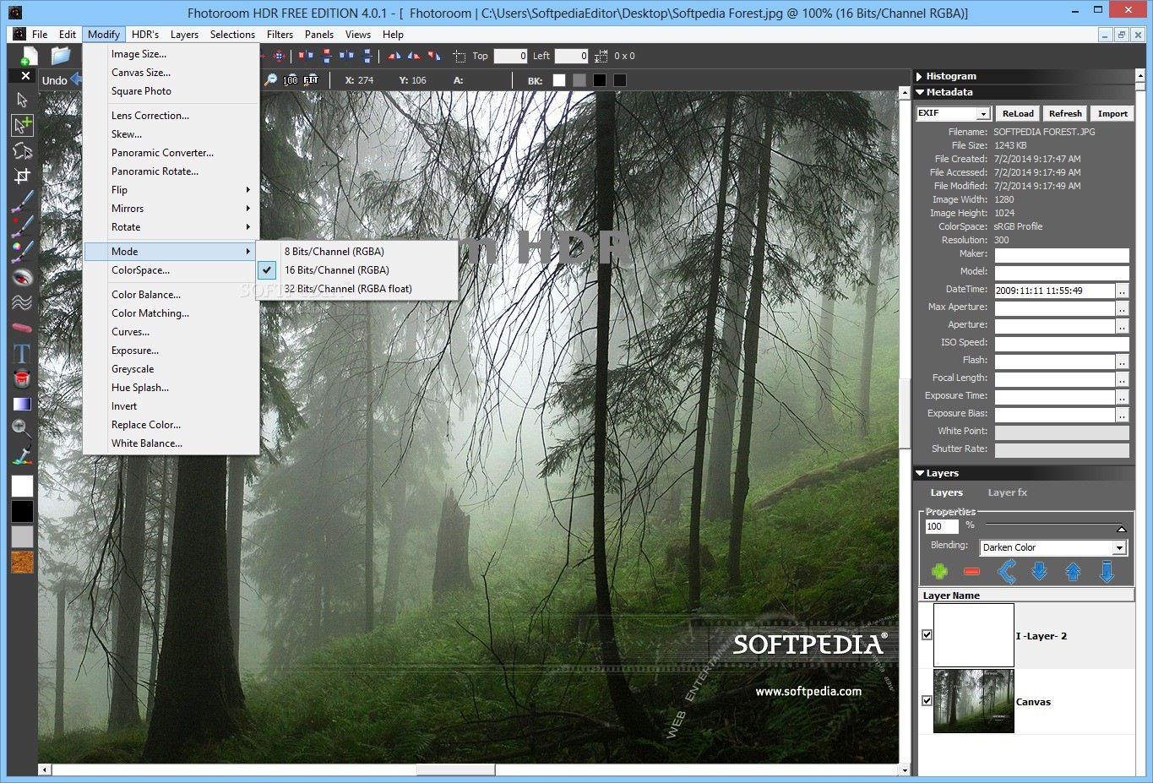Open the Mirrors submenu
Image resolution: width=1153 pixels, height=783 pixels.
[x=171, y=209]
